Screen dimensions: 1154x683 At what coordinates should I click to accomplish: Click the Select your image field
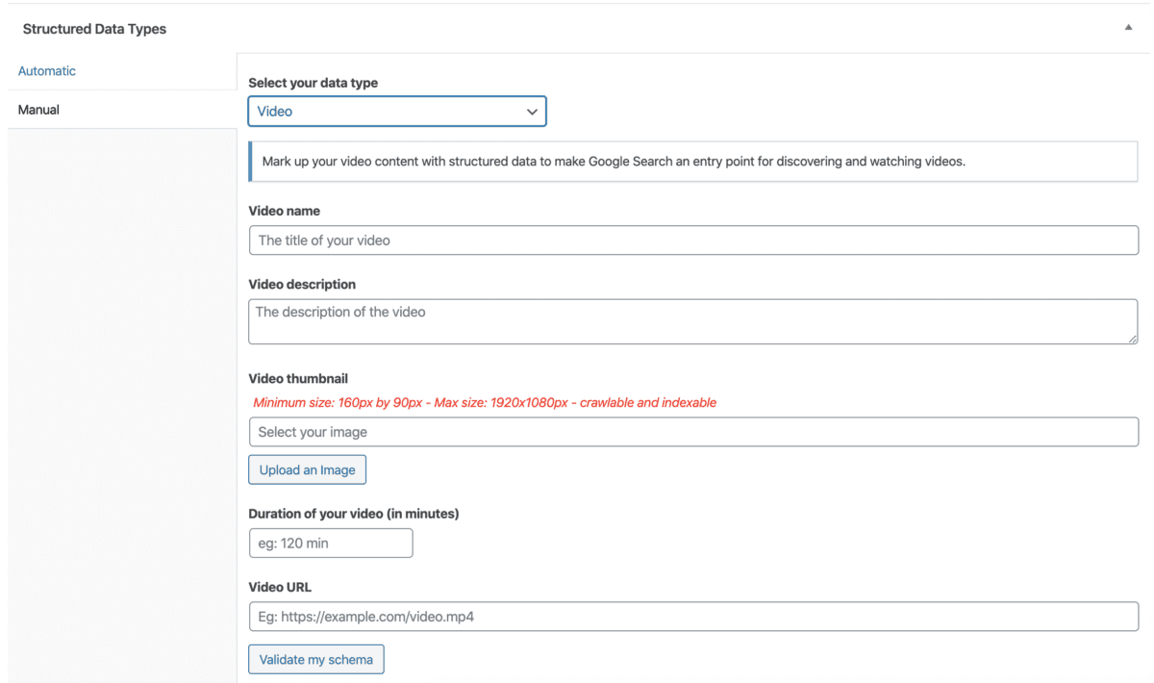[x=693, y=432]
